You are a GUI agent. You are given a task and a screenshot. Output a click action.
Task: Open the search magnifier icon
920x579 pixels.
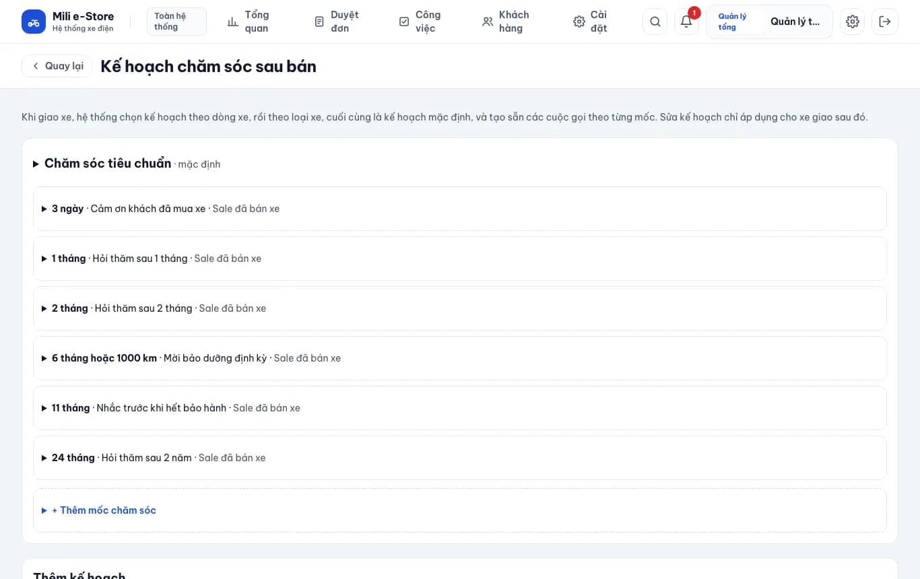click(x=655, y=22)
